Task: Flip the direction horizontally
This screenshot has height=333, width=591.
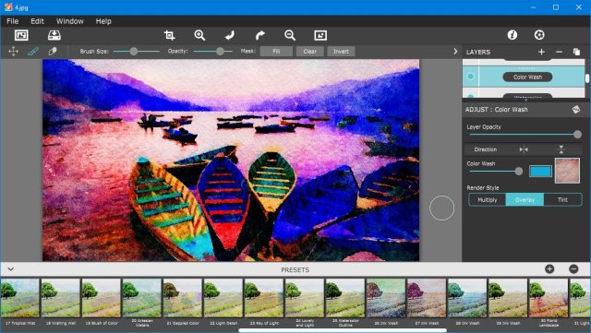Action: coord(524,149)
